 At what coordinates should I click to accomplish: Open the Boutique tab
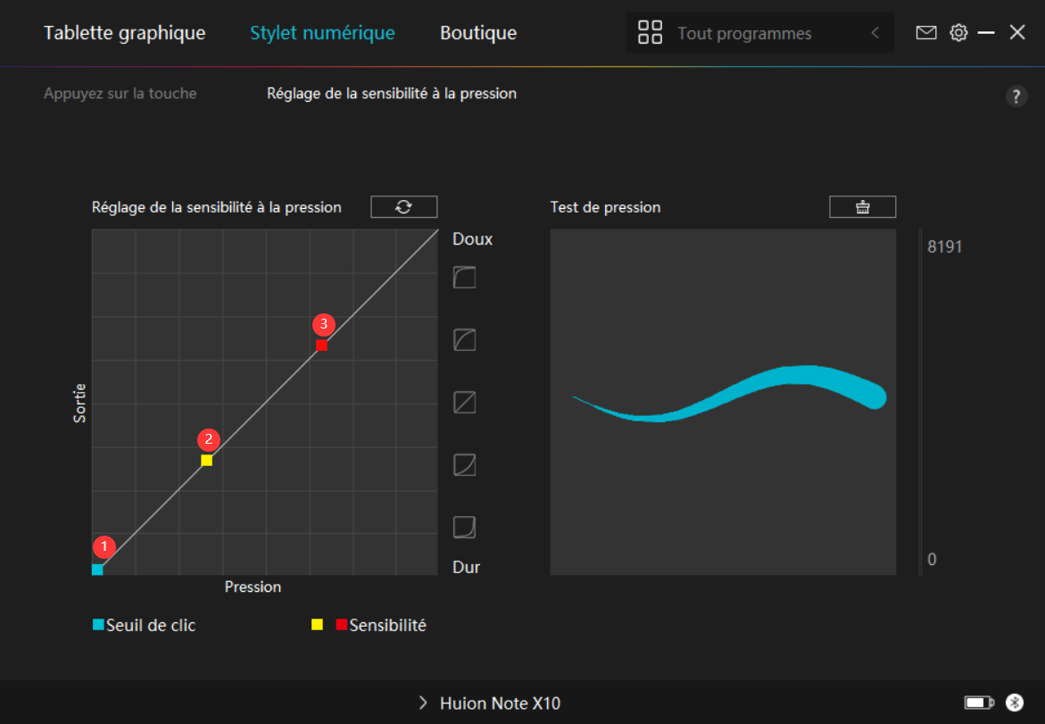pos(477,33)
